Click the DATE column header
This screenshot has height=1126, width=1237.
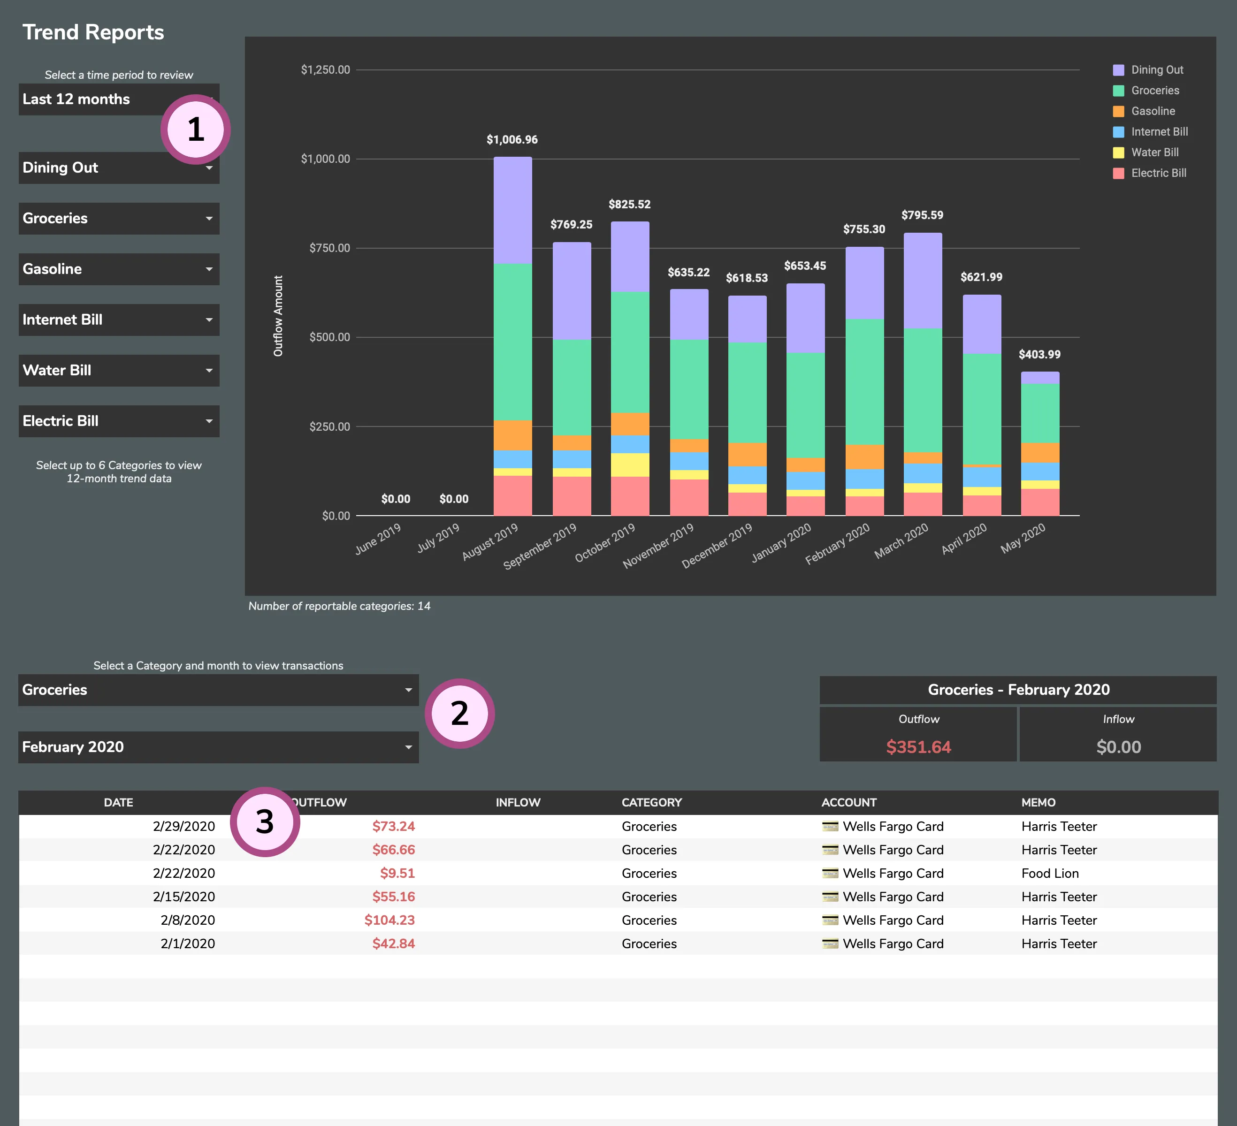[118, 802]
